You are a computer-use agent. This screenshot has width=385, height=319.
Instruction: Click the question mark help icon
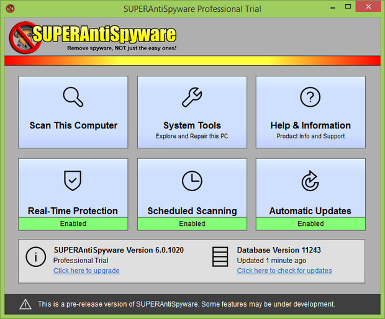tap(310, 97)
